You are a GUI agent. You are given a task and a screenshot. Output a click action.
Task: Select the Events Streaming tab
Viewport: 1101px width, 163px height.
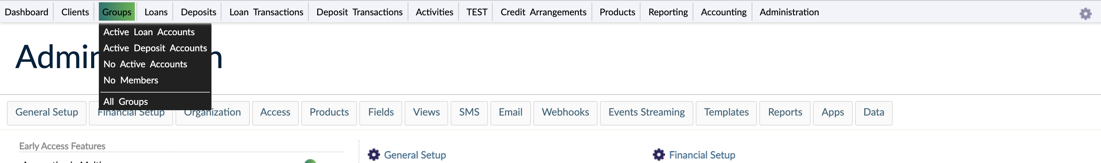(646, 112)
